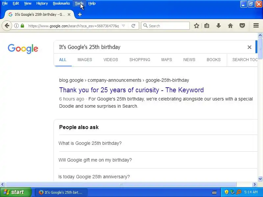Click the horizontal scrollbar left arrow
The image size is (263, 197).
tap(2, 185)
